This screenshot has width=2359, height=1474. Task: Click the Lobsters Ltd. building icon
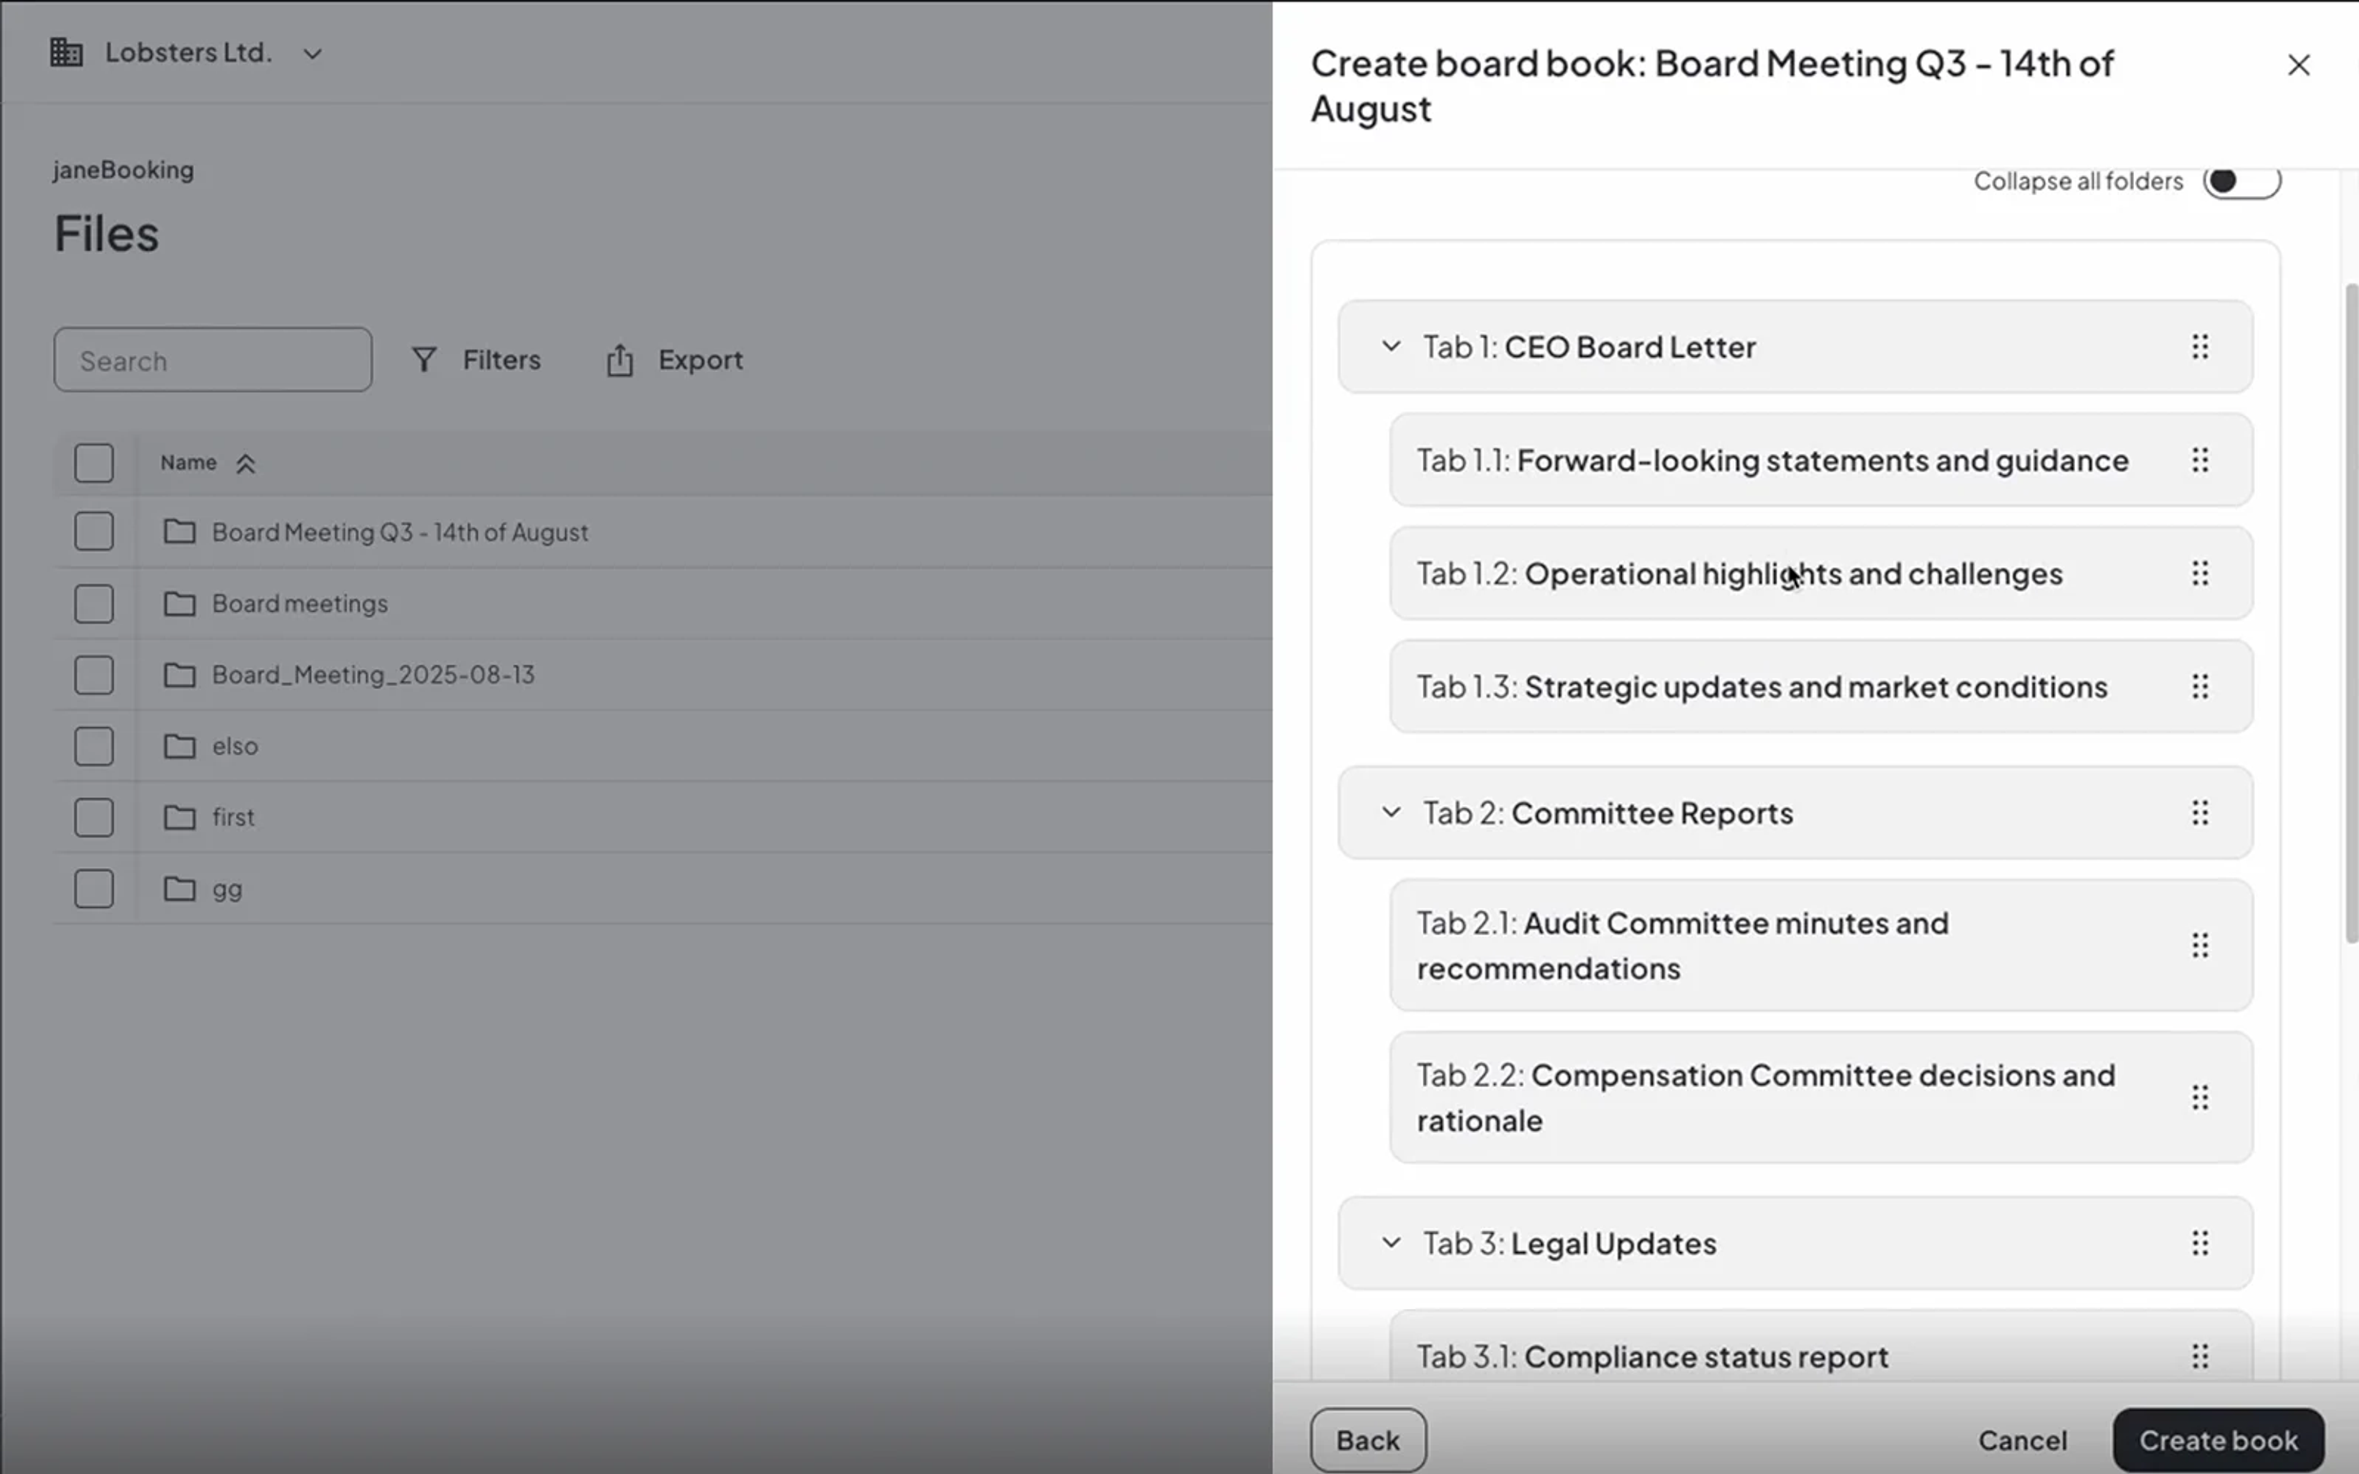tap(66, 53)
